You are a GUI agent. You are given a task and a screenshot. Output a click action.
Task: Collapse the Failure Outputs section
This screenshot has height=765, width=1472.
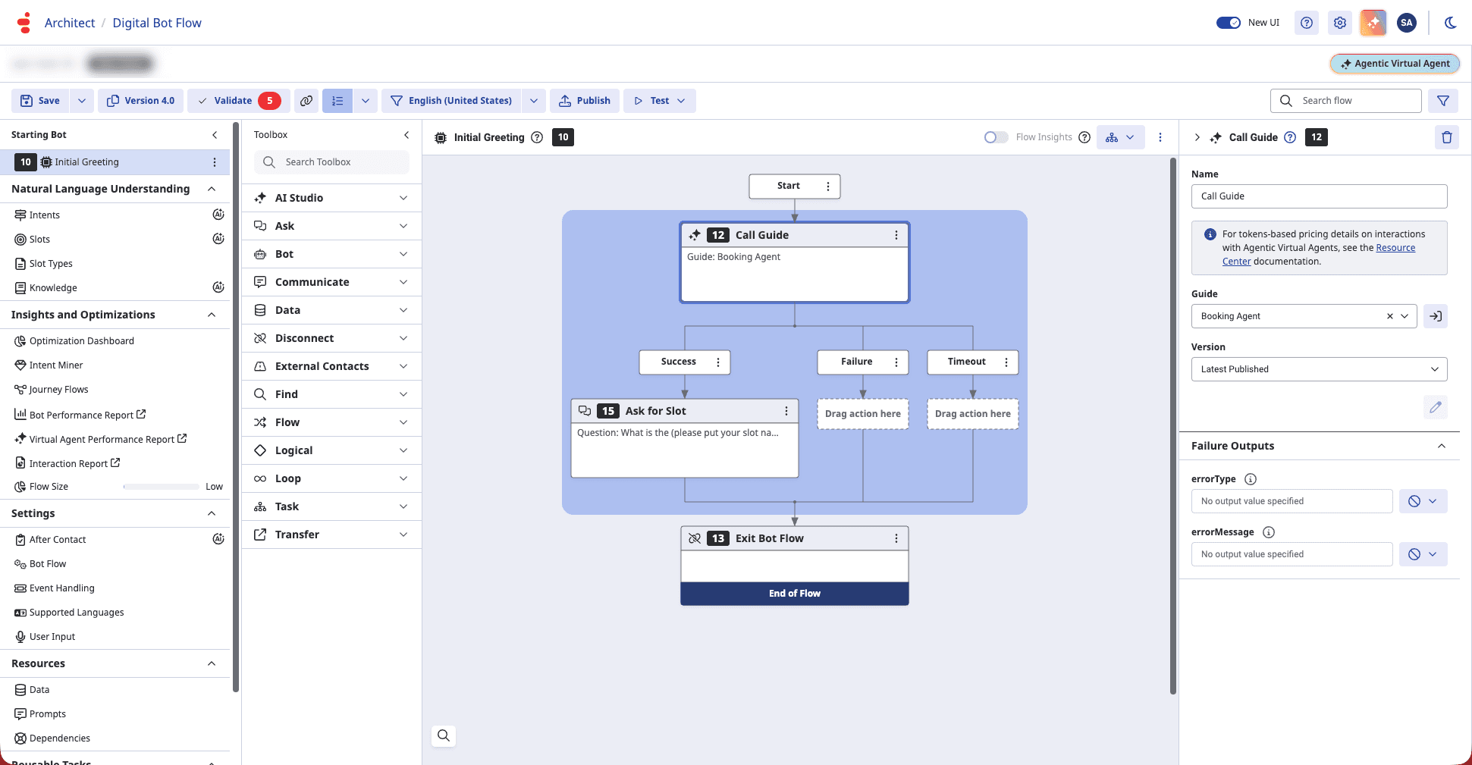tap(1442, 446)
